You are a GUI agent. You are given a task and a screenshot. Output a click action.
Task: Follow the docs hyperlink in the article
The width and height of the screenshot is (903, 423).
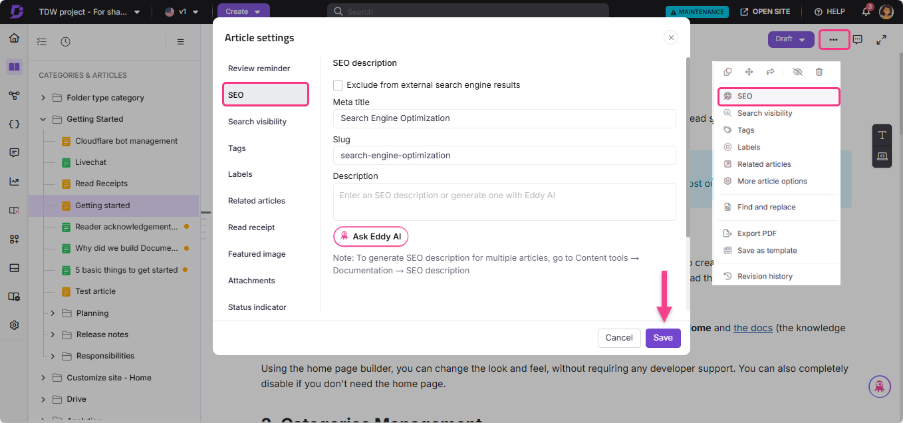(x=753, y=327)
